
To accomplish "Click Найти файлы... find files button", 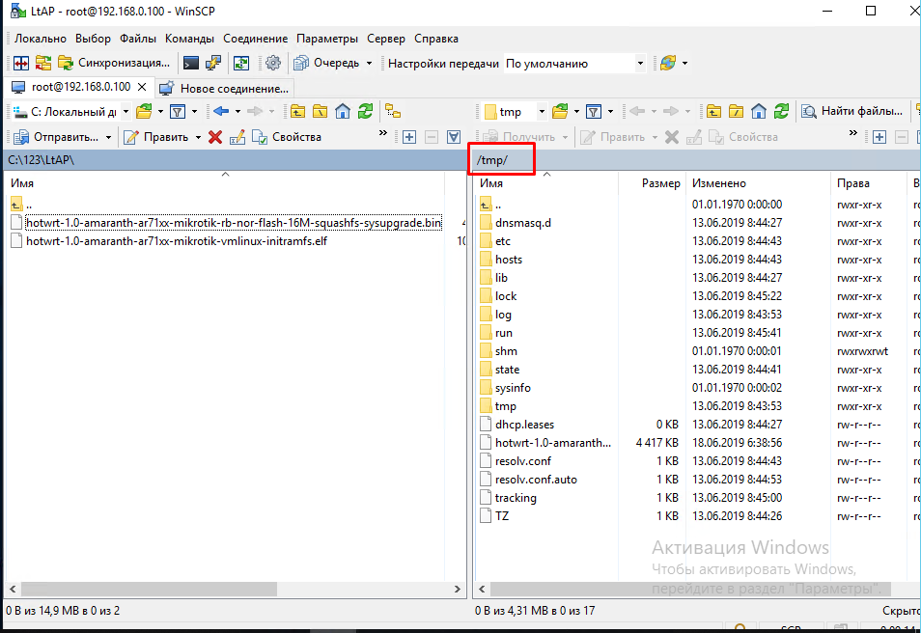I will pos(851,111).
